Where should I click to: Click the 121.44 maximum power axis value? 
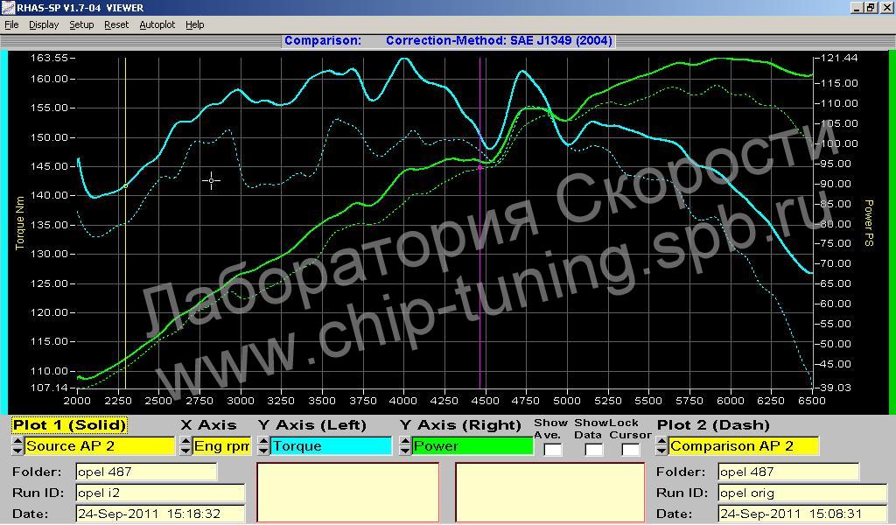[839, 58]
